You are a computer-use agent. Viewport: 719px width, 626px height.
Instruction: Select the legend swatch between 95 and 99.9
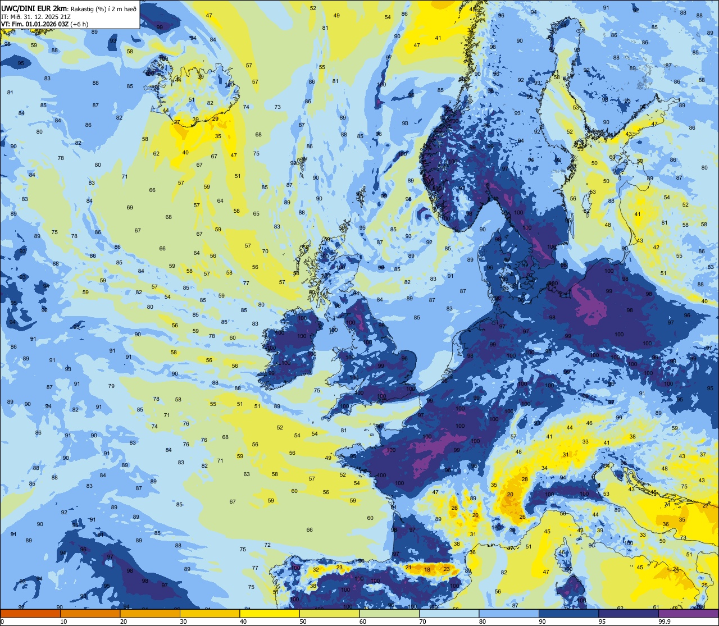(629, 613)
